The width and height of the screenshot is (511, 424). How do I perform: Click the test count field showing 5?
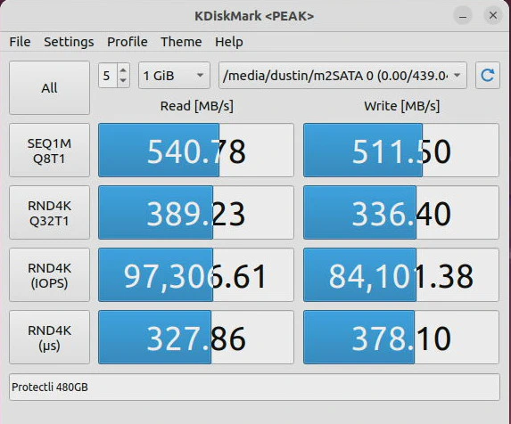108,76
